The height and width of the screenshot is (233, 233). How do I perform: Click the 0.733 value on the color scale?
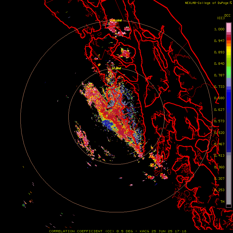click(219, 87)
